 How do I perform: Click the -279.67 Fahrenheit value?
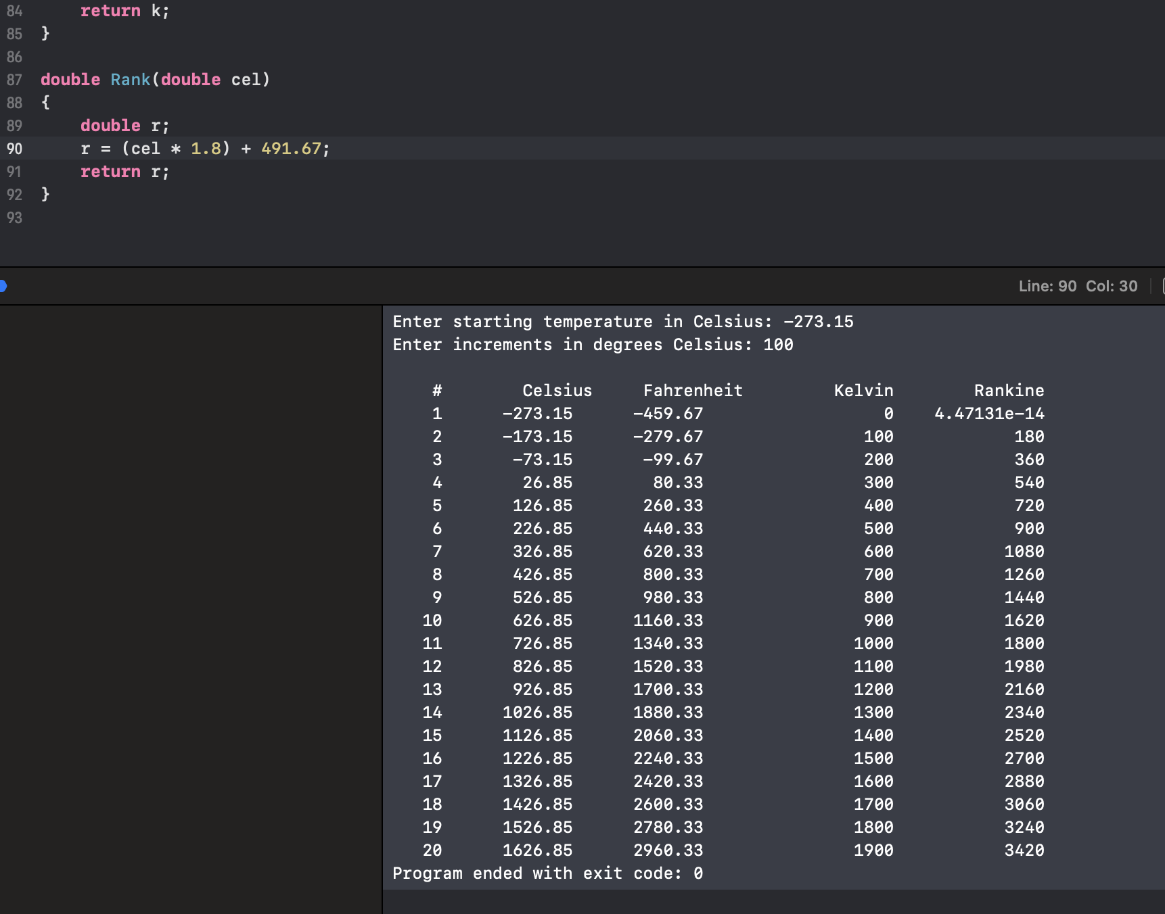pos(668,437)
